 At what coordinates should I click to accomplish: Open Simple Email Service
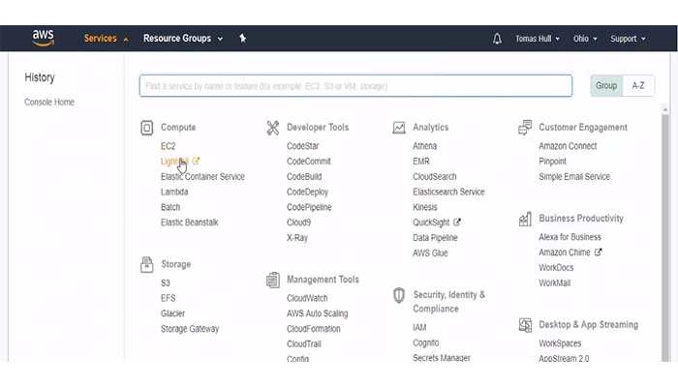[574, 177]
